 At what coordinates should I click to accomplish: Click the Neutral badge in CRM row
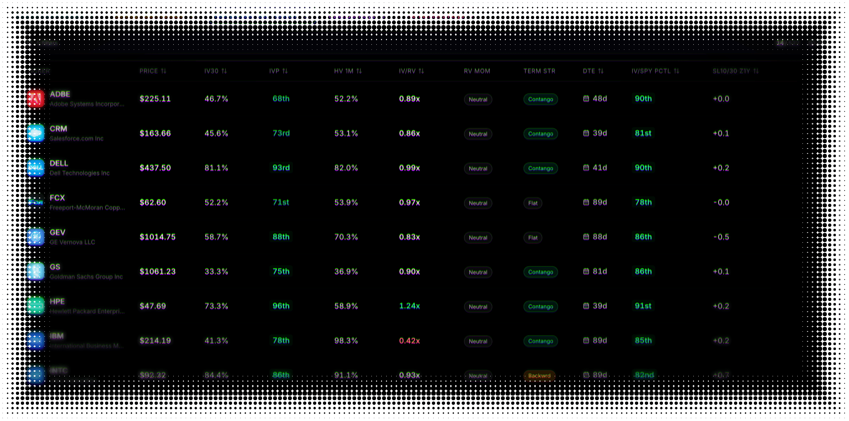coord(478,134)
